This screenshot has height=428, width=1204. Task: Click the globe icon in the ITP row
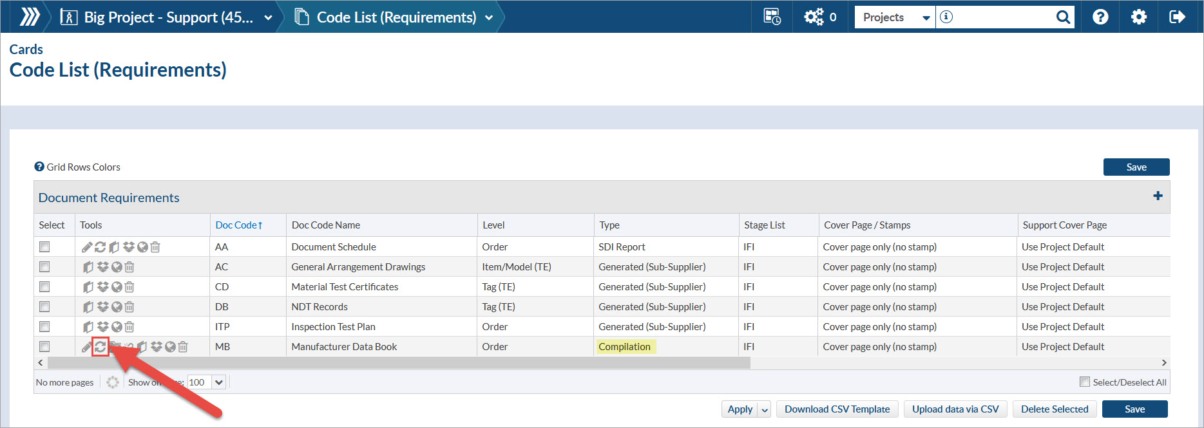pos(117,327)
